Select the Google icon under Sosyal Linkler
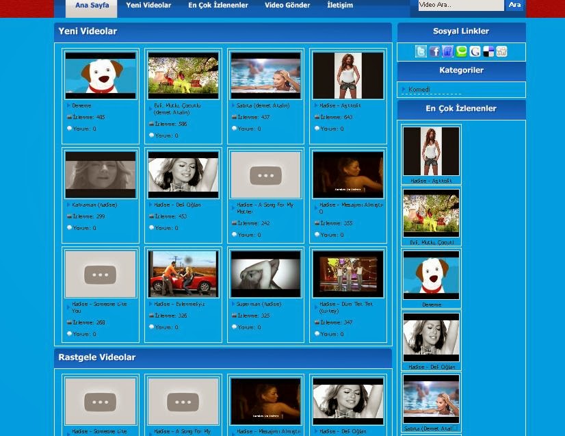 [475, 51]
